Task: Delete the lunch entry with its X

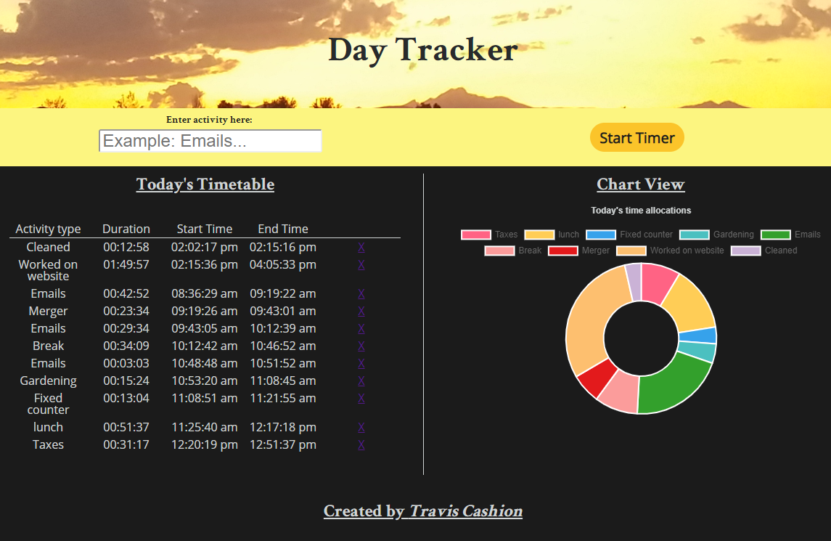Action: pos(361,427)
